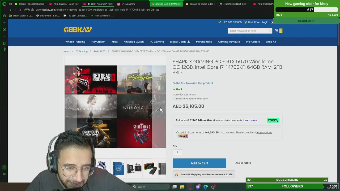Viewport: 340px width, 191px height.
Task: Click the tabby logo badge
Action: tap(273, 120)
